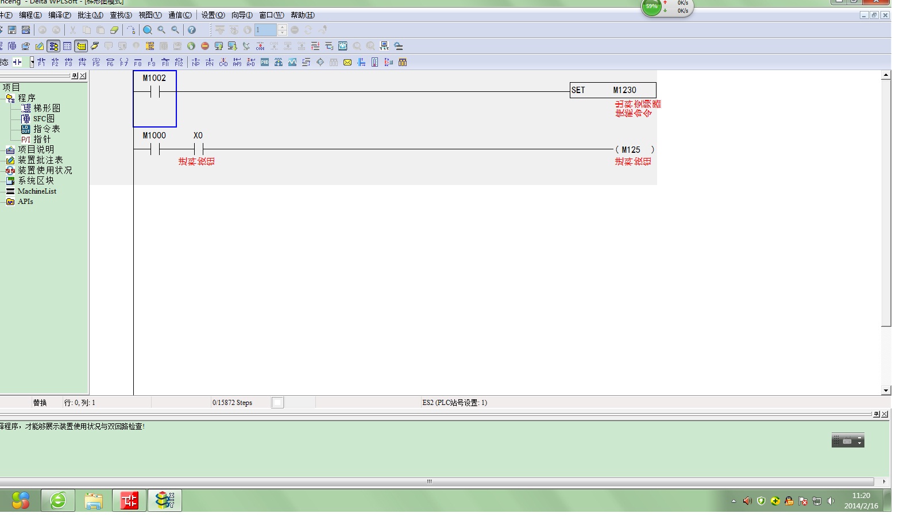Click the red stop PLC icon
Screen dimensions: 919x517
click(x=205, y=46)
